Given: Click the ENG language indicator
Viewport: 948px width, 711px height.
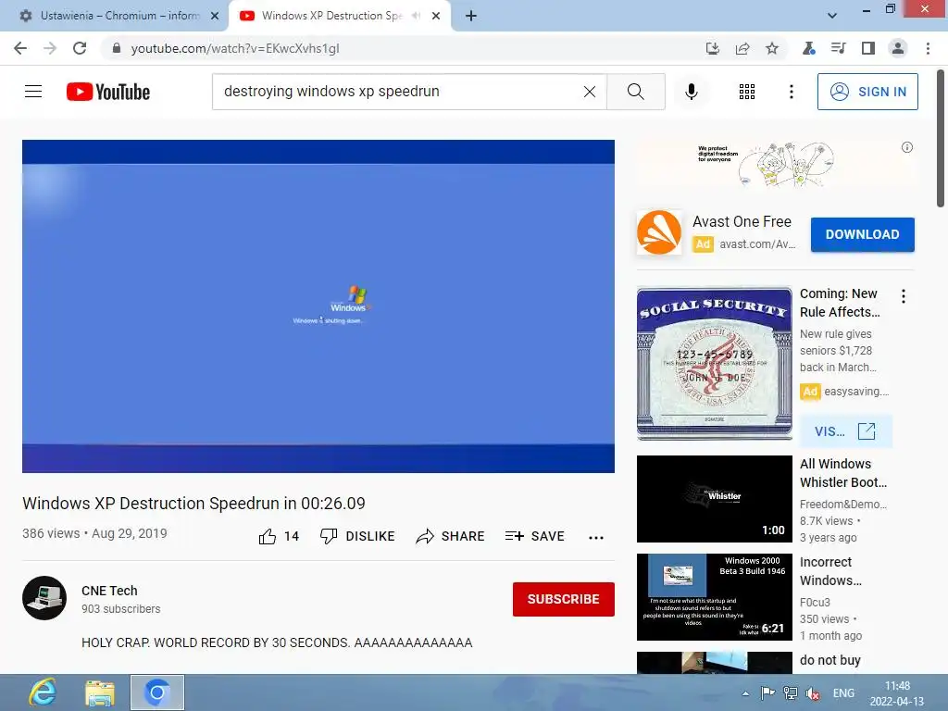Looking at the screenshot, I should coord(843,693).
